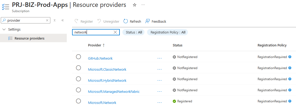The image size is (296, 106).
Task: Clear the provider filter search box
Action: pyautogui.click(x=115, y=32)
